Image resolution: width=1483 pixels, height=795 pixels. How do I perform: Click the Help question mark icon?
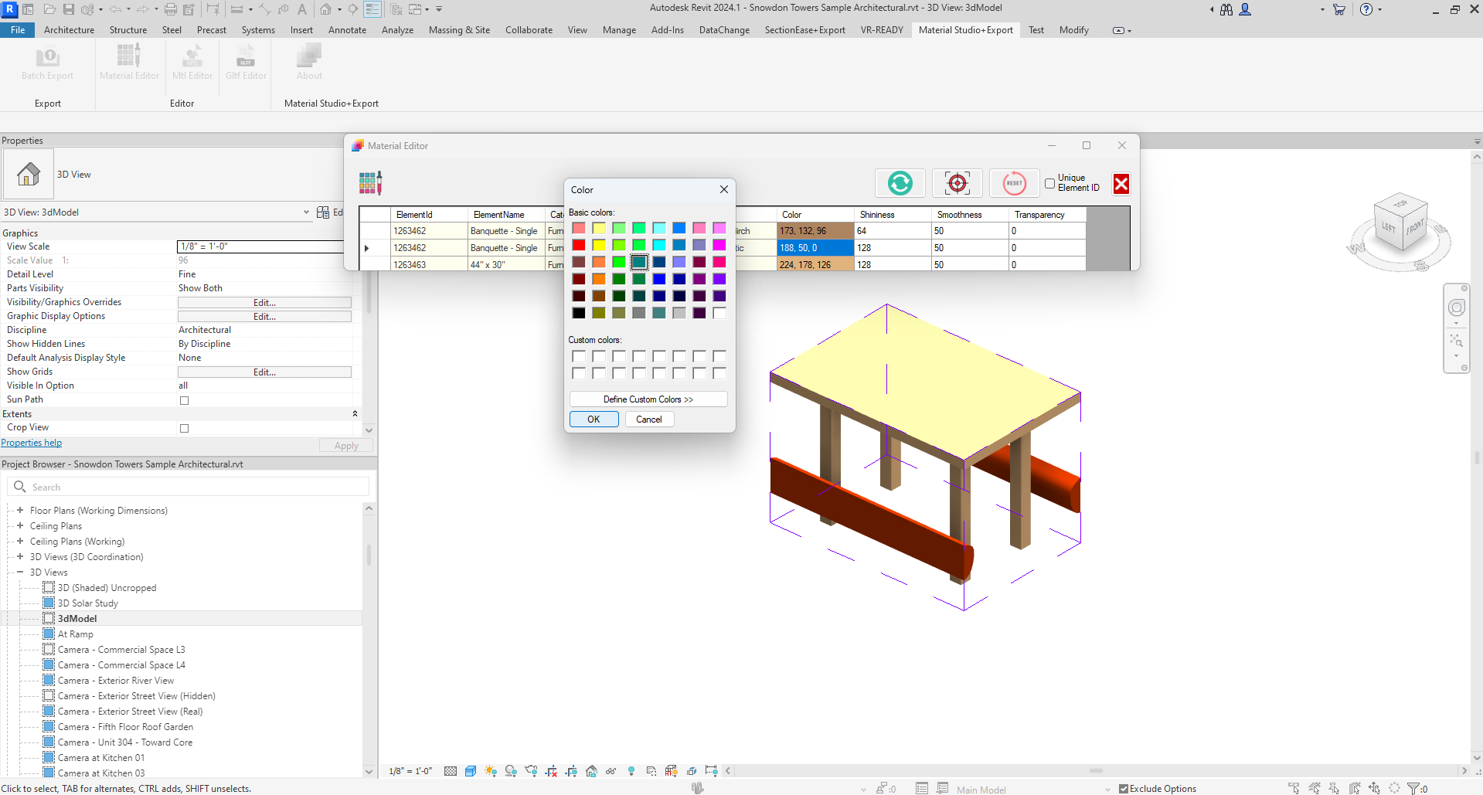[1366, 9]
